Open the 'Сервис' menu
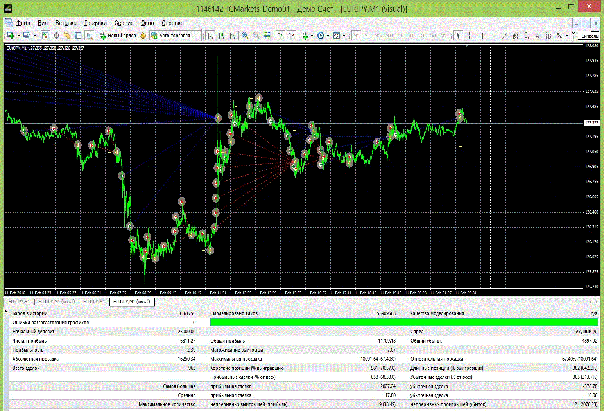This screenshot has height=411, width=604. tap(124, 23)
